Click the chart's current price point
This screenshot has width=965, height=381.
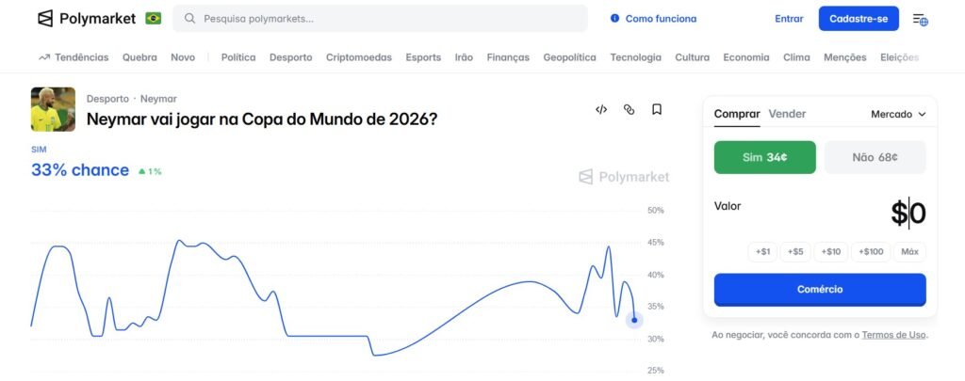tap(634, 320)
